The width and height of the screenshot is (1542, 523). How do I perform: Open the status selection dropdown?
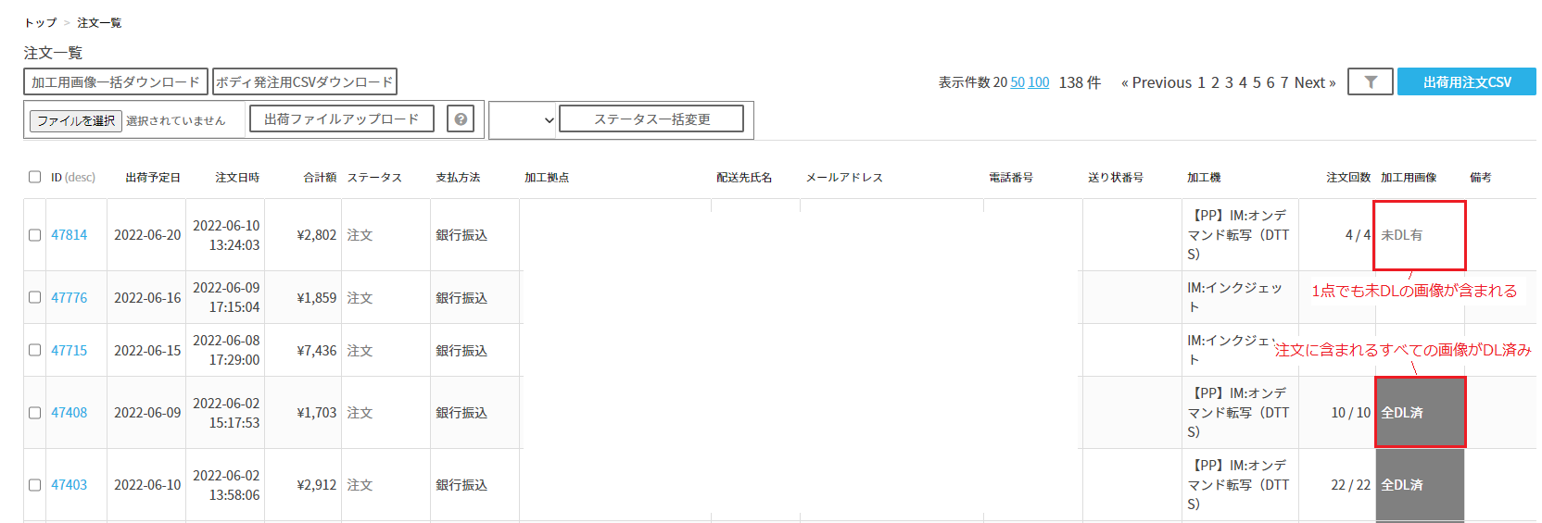(523, 119)
